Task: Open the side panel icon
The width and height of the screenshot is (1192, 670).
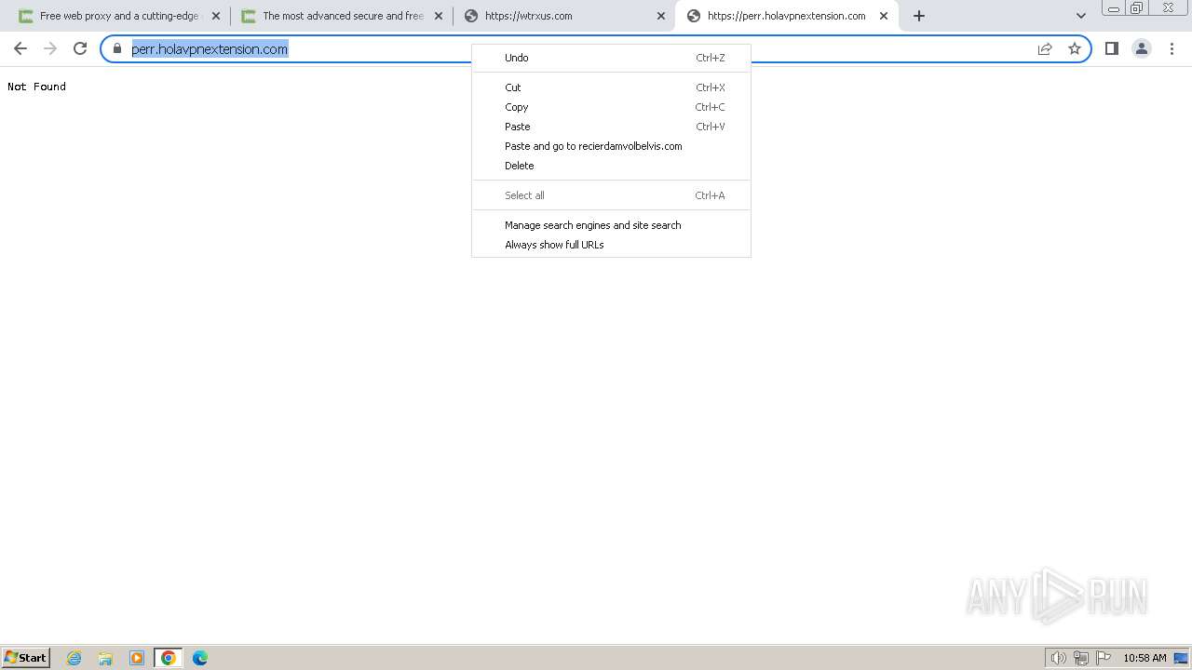Action: [x=1112, y=48]
